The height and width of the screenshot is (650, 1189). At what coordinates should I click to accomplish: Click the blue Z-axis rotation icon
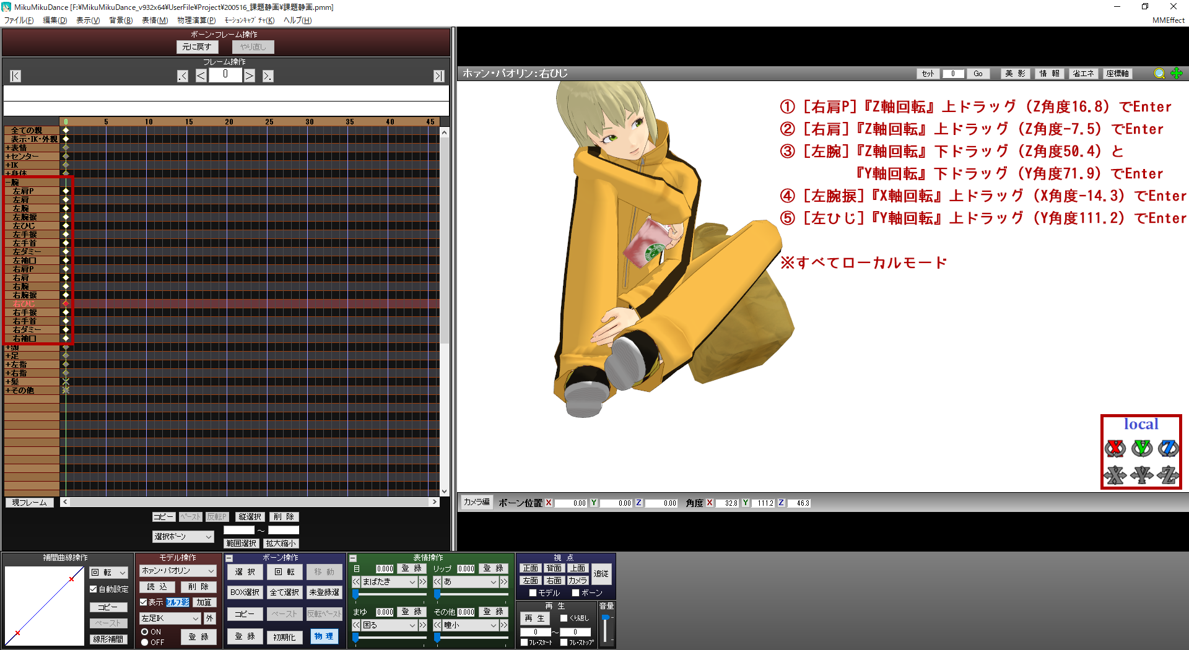[1168, 448]
